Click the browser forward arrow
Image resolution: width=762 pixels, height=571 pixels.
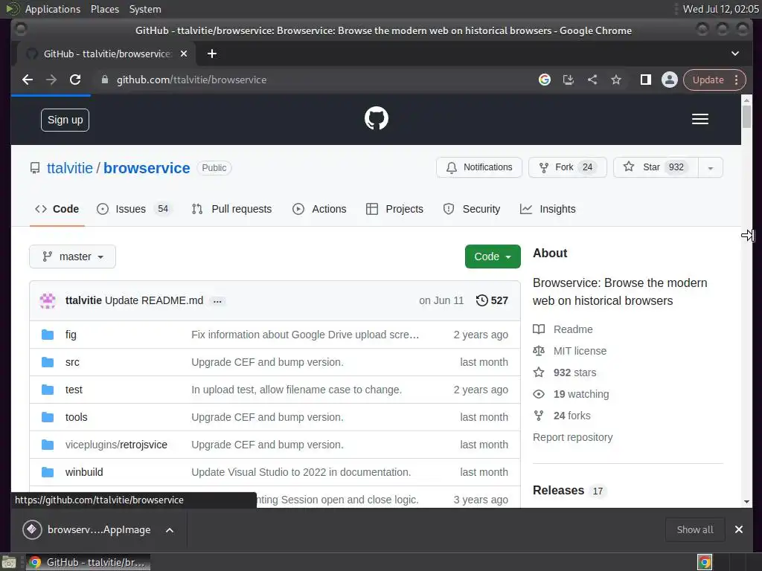pos(51,80)
